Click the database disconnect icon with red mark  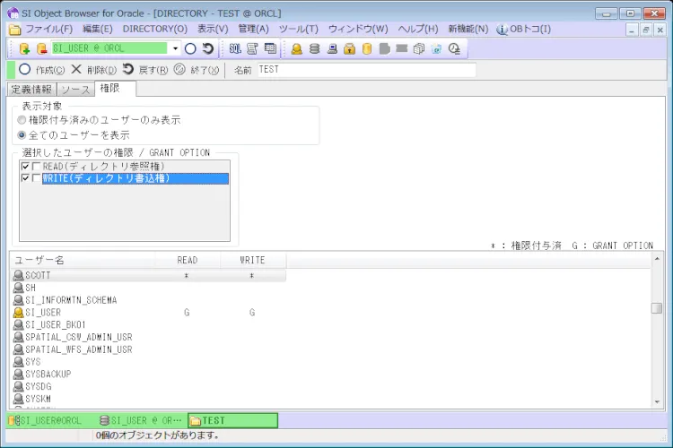coord(41,48)
